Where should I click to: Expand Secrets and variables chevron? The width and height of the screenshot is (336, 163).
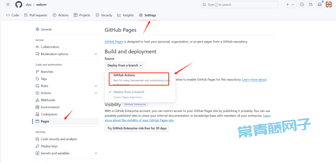click(x=96, y=153)
